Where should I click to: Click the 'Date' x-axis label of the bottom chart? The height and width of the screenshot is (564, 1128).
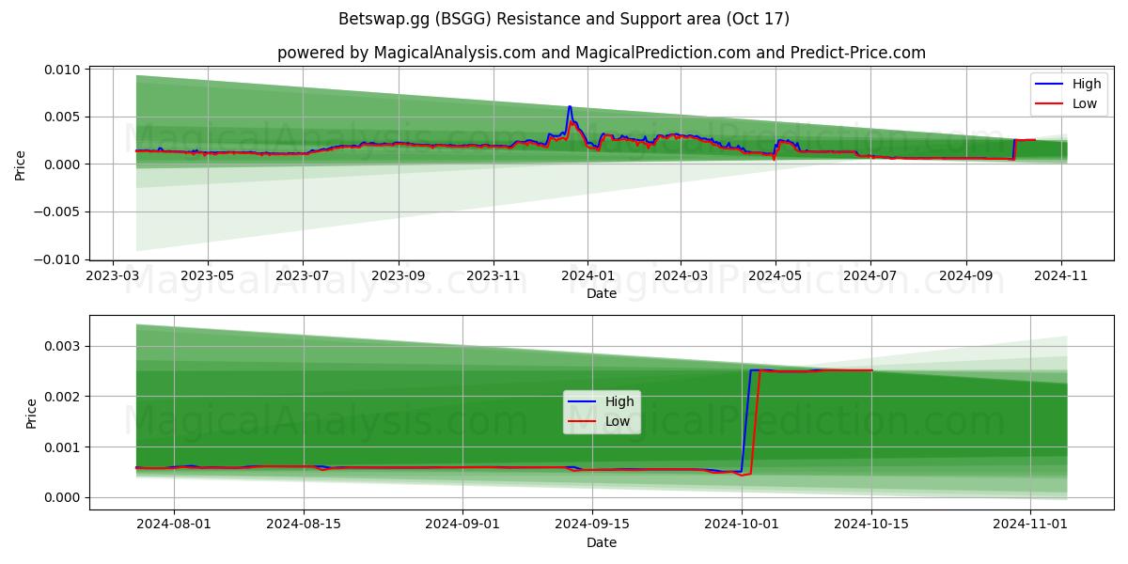(602, 542)
